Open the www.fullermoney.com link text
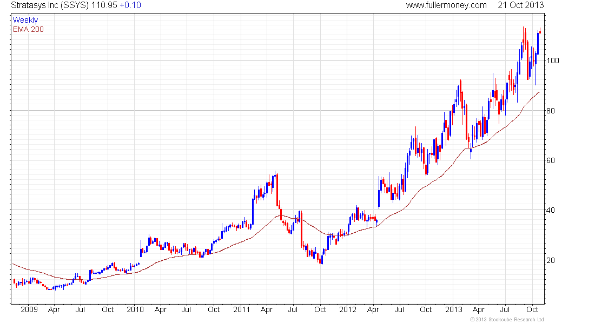 tap(446, 5)
